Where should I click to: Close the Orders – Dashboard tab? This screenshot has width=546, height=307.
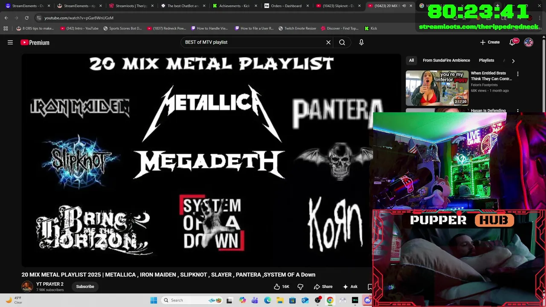tap(308, 6)
